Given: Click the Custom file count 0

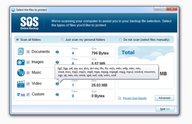Looking at the screenshot, I should [73, 96].
